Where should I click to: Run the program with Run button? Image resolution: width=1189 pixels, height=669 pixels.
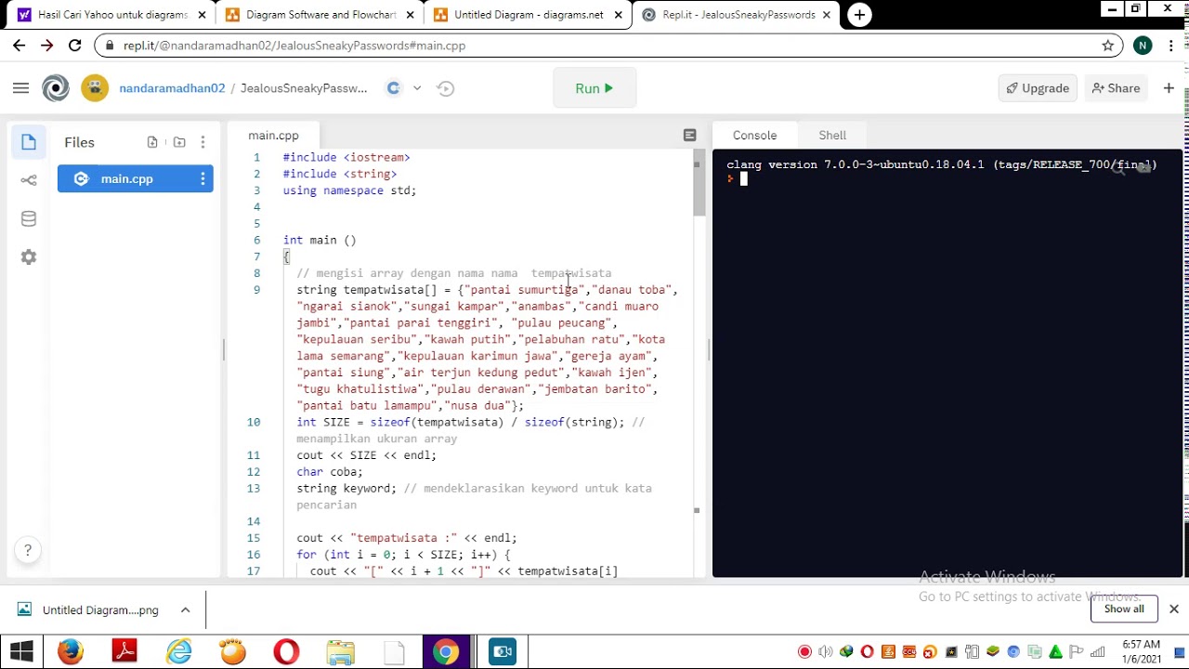click(x=594, y=88)
